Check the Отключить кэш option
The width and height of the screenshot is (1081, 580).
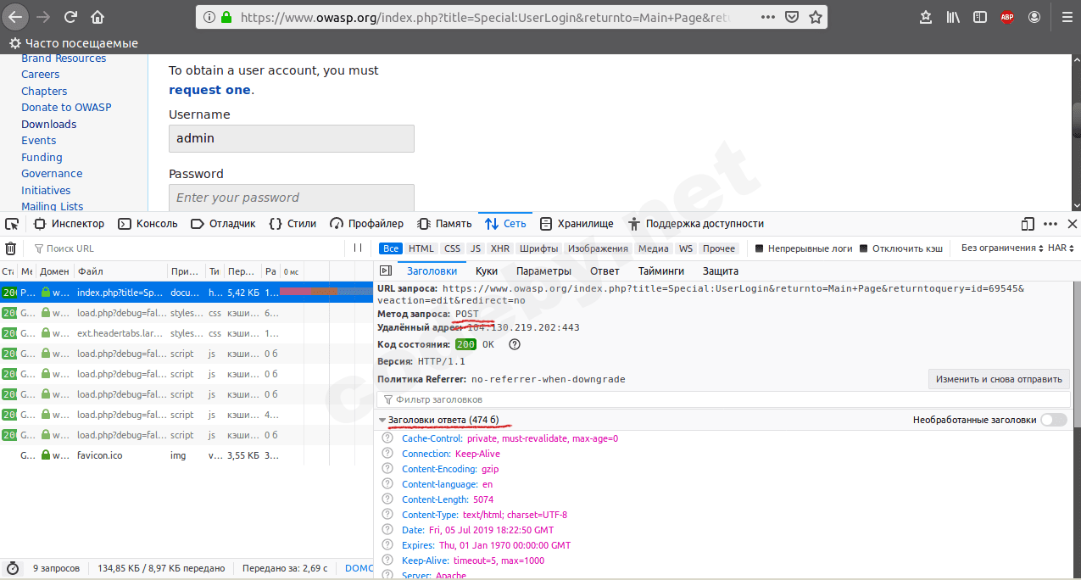pyautogui.click(x=863, y=248)
